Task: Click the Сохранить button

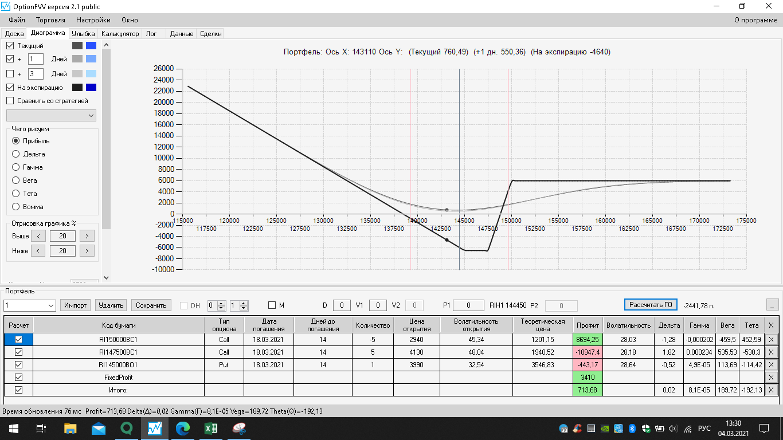Action: (x=151, y=305)
